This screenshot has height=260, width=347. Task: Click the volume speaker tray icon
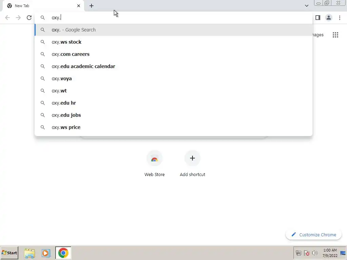pyautogui.click(x=314, y=253)
